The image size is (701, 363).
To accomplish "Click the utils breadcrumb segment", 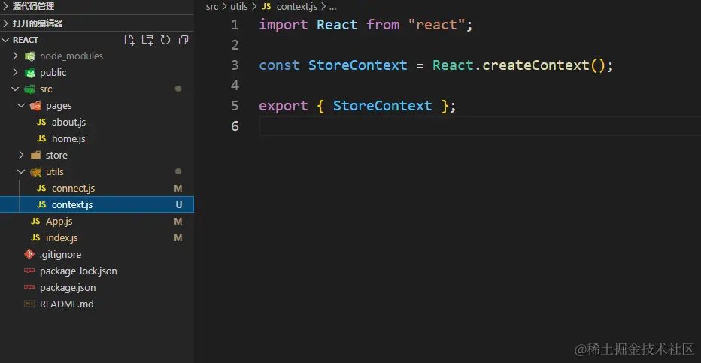I will (x=238, y=6).
